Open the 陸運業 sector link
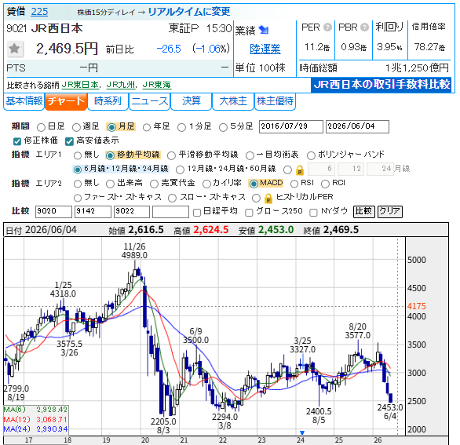This screenshot has height=445, width=460. (265, 49)
